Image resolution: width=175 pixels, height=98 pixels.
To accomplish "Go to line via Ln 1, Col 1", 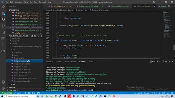I will tap(138, 93).
